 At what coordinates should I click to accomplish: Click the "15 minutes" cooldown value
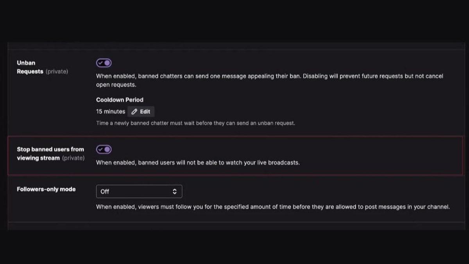click(x=110, y=111)
